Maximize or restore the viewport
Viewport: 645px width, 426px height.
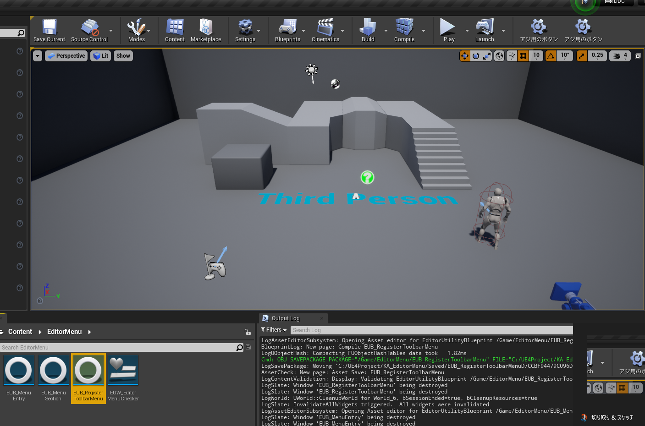pyautogui.click(x=638, y=56)
